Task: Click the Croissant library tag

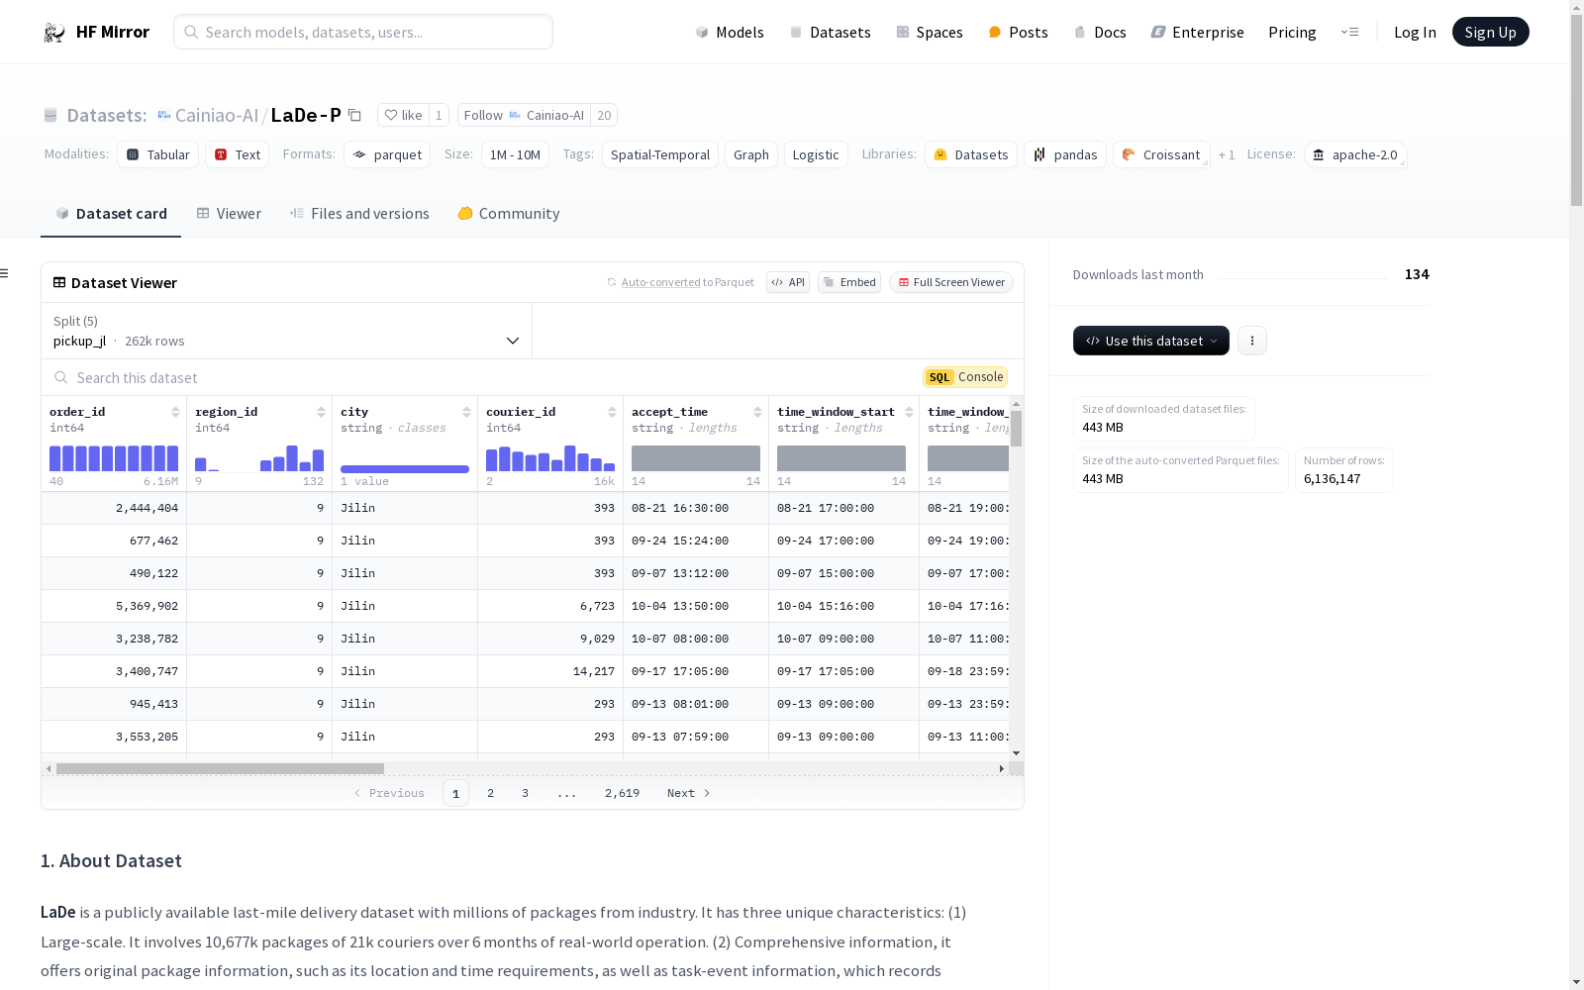Action: [x=1162, y=154]
